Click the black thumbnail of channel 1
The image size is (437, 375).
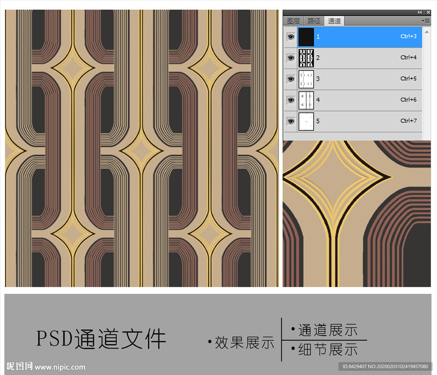coord(306,37)
